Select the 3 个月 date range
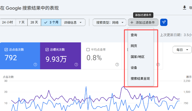Screen dimensions: 192x111 (x=51, y=22)
